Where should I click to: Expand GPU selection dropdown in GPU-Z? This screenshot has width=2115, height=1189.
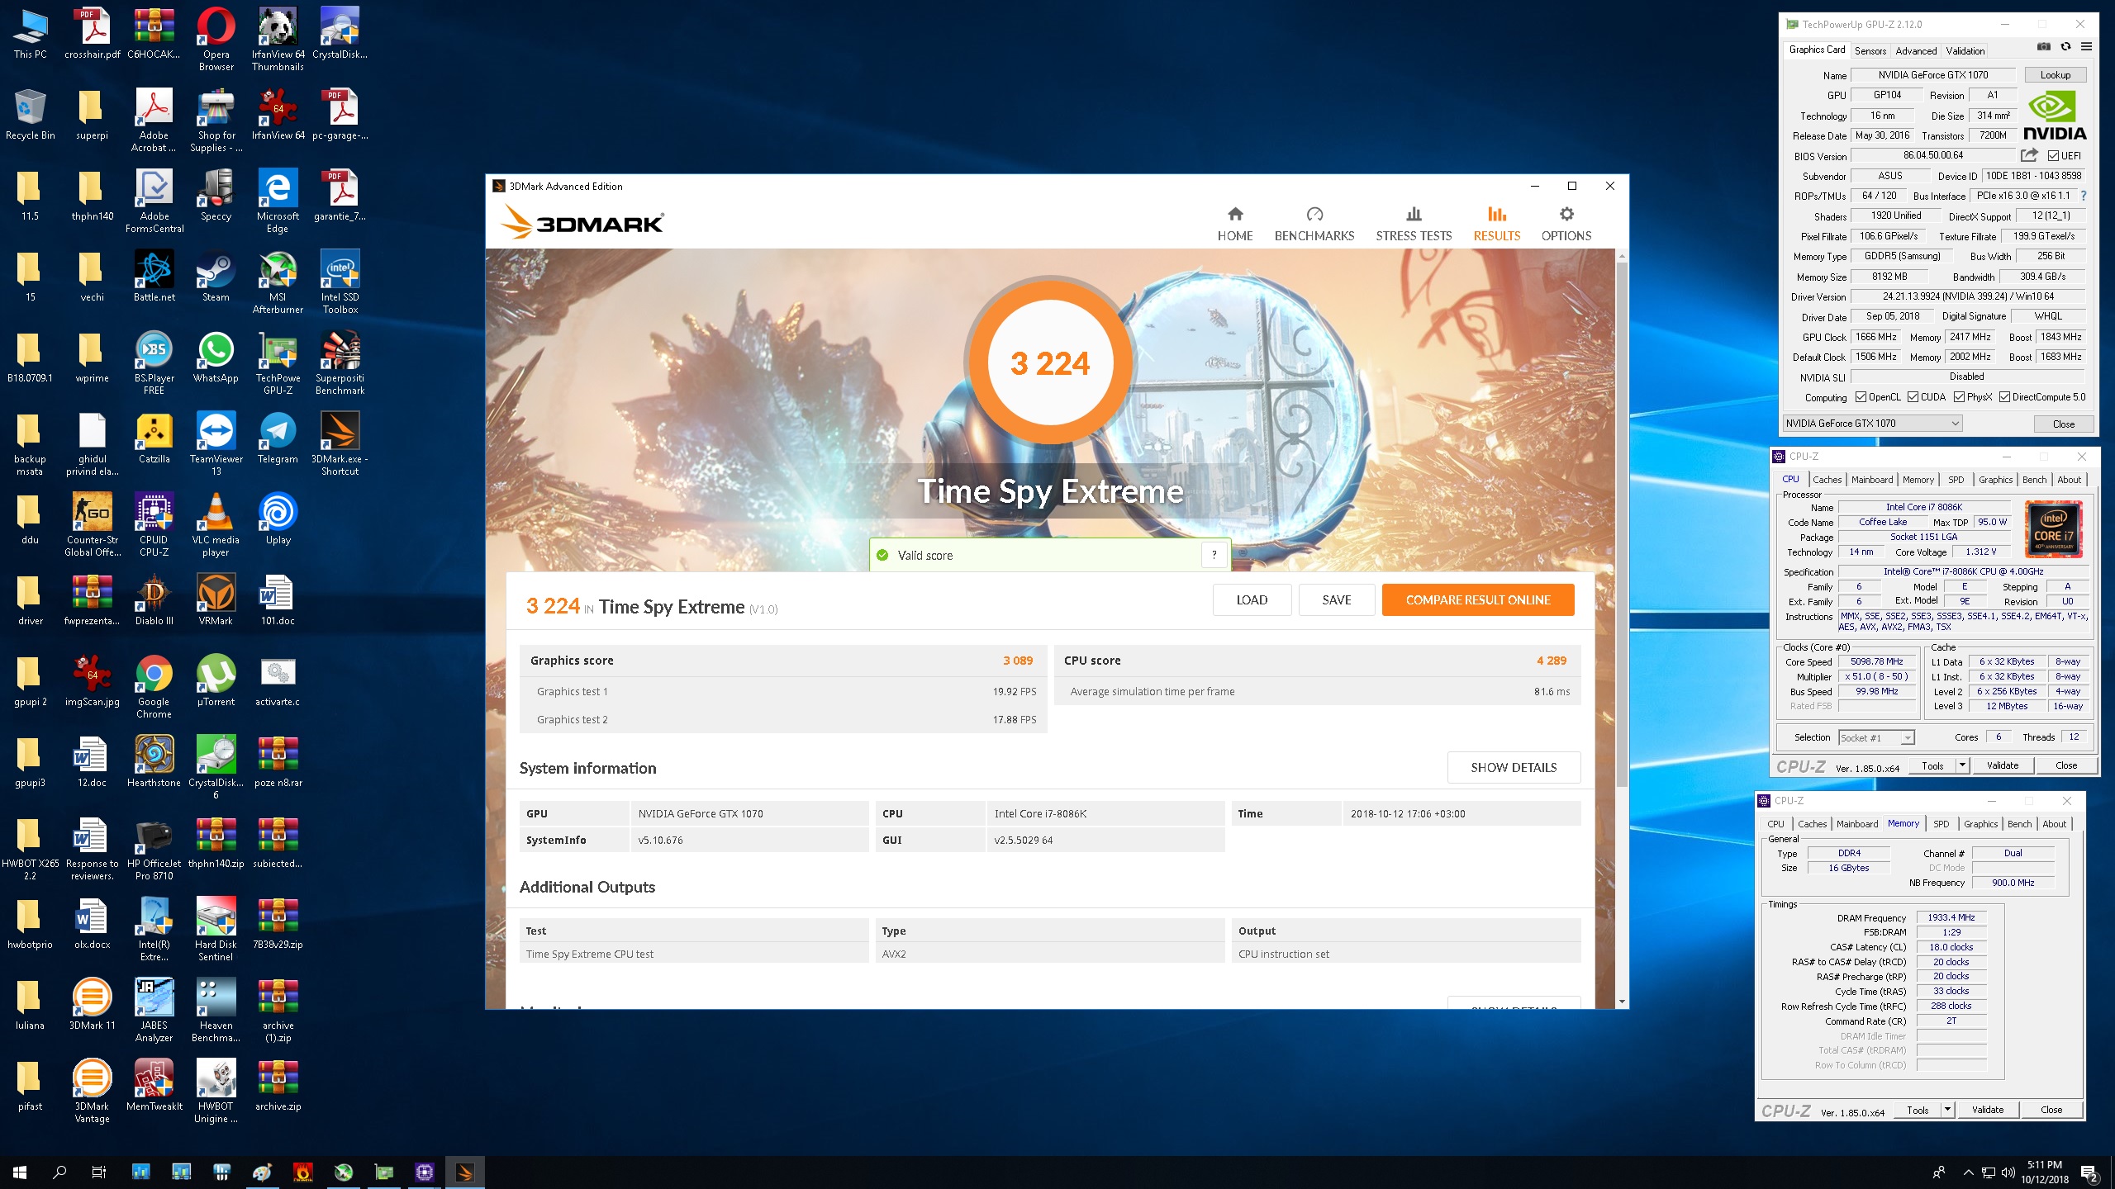click(x=1955, y=424)
